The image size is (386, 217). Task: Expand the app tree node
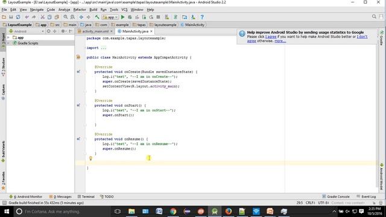coord(8,37)
